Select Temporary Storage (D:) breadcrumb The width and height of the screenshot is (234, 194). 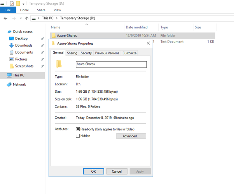[77, 18]
